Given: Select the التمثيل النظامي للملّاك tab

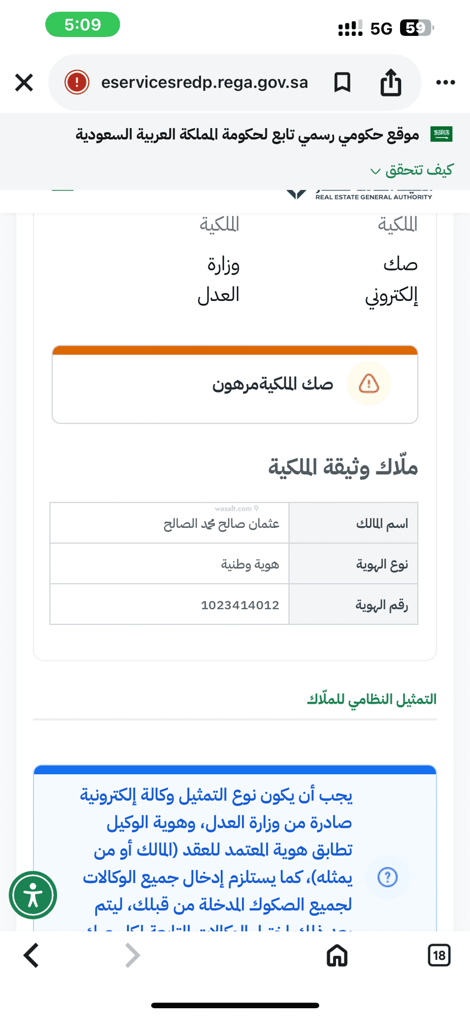Looking at the screenshot, I should 372,699.
